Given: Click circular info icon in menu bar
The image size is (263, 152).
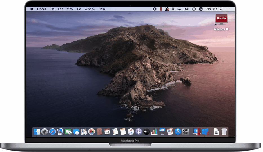Looking at the screenshot, I should pos(194,9).
